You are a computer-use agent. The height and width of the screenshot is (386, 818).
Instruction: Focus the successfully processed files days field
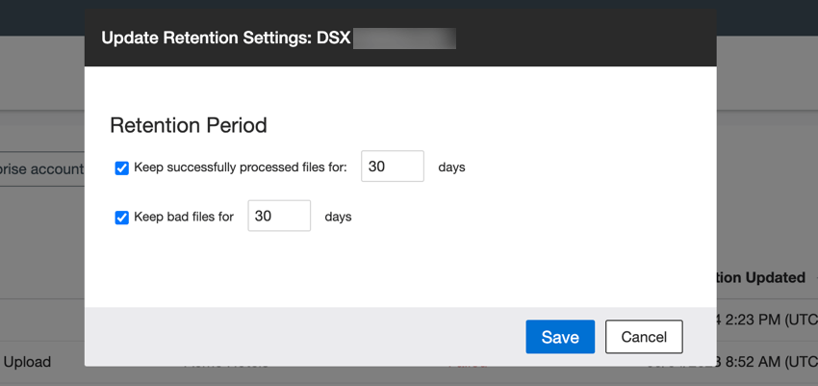tap(393, 167)
